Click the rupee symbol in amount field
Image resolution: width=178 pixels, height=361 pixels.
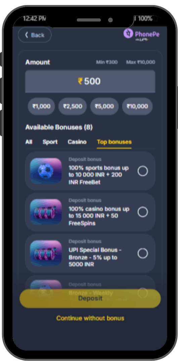click(x=80, y=81)
